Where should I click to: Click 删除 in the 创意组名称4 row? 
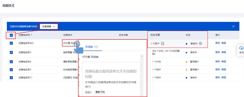point(218,61)
